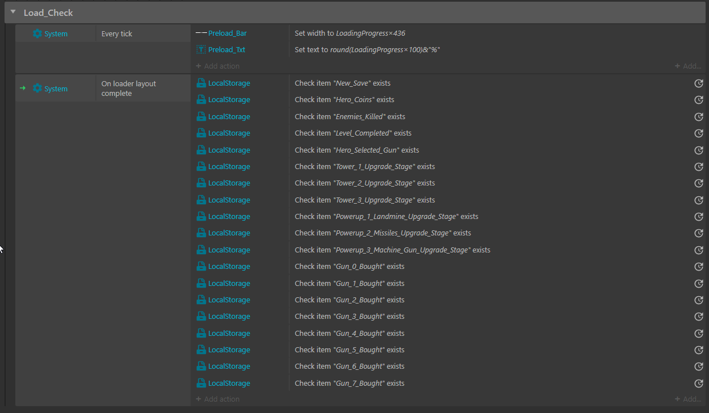Screen dimensions: 709x413
Task: Click the LocalStorage icon in the Tower_3_Upgrade_Stage row
Action: click(201, 200)
